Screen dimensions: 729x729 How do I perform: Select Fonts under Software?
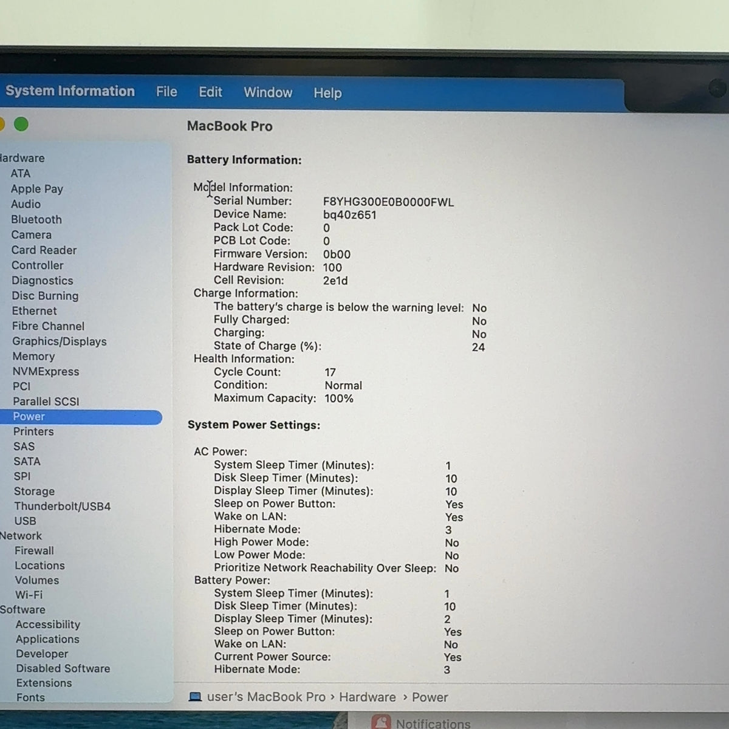pos(30,697)
